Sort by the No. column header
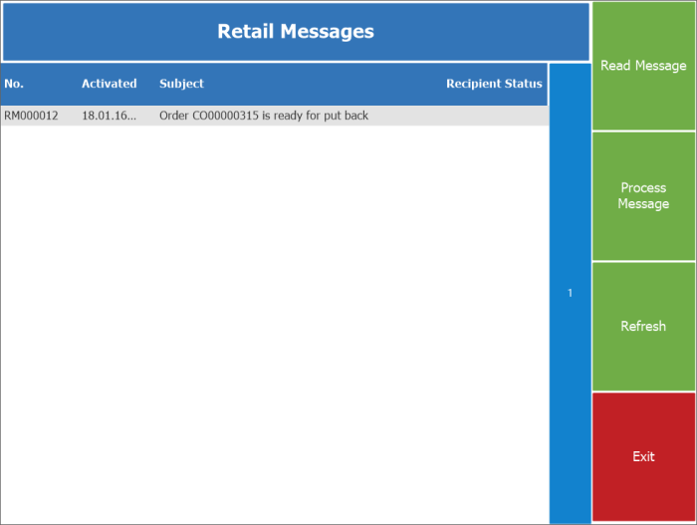Image resolution: width=697 pixels, height=525 pixels. [x=14, y=84]
